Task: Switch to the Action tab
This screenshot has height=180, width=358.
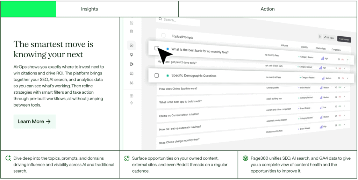Action: [267, 9]
